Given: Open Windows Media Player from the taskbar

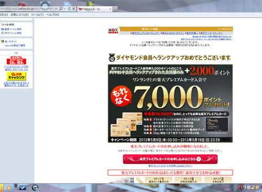Looking at the screenshot, I should pyautogui.click(x=9, y=188).
